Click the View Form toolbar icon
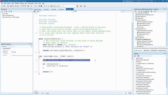Viewport: 168px width, 95px height. [23, 6]
